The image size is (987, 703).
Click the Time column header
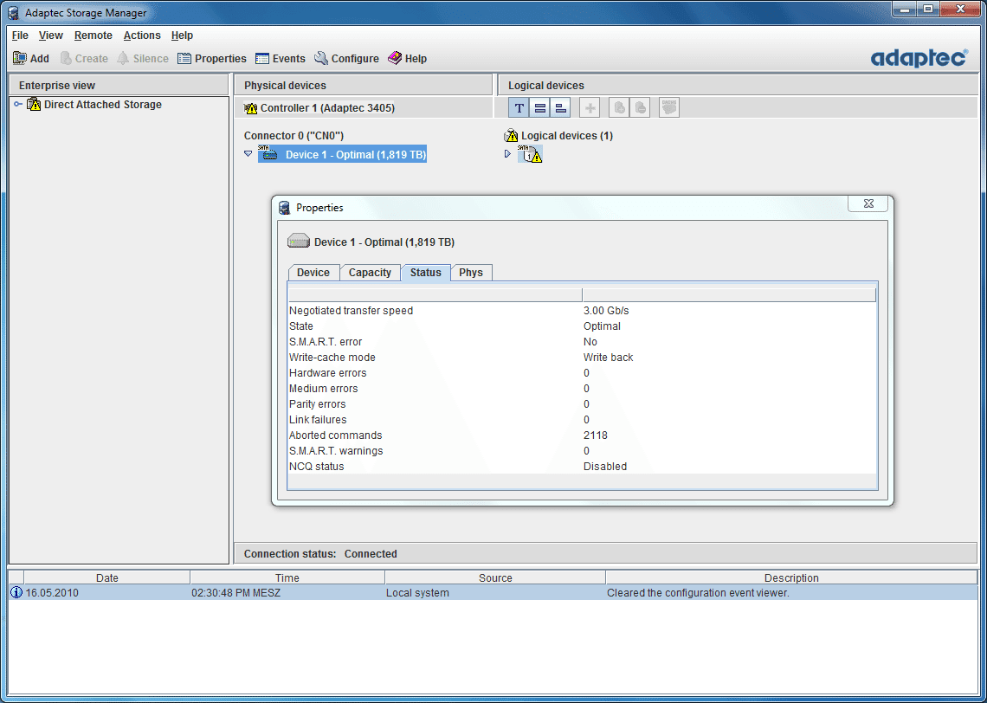287,577
